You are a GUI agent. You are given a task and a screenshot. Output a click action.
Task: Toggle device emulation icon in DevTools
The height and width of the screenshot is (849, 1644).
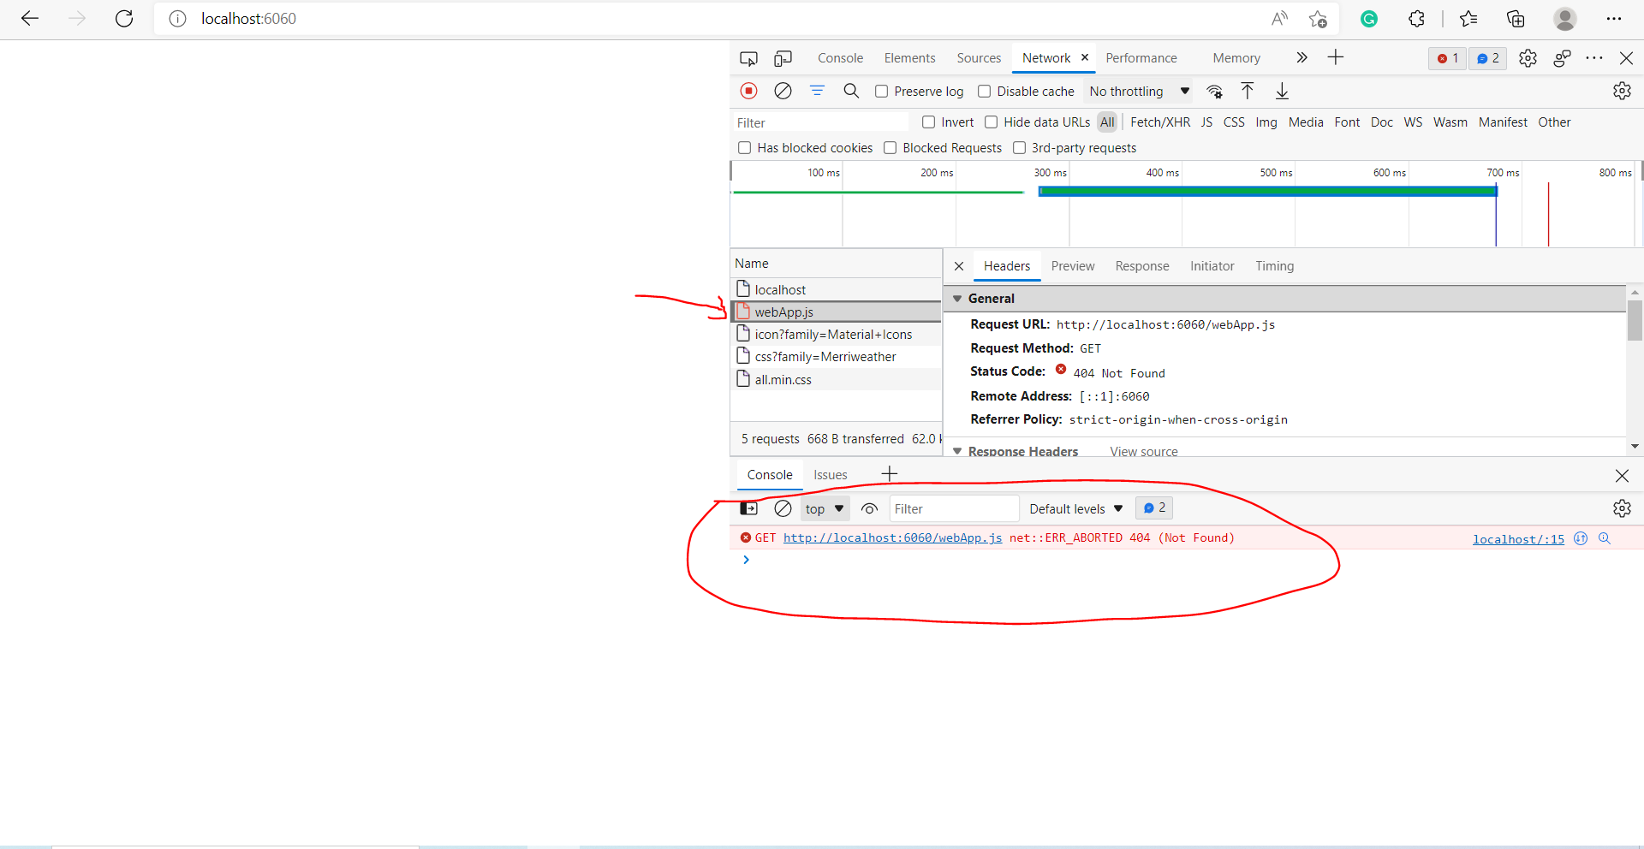783,58
